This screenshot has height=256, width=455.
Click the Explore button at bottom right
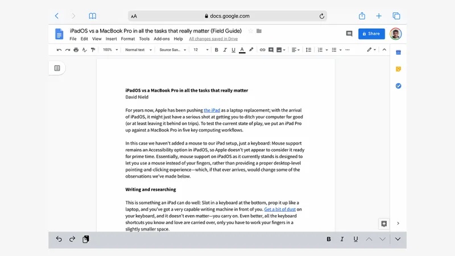pos(384,224)
